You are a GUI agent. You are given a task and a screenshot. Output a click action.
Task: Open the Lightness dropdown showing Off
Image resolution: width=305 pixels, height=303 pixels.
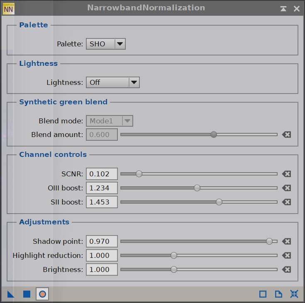113,82
